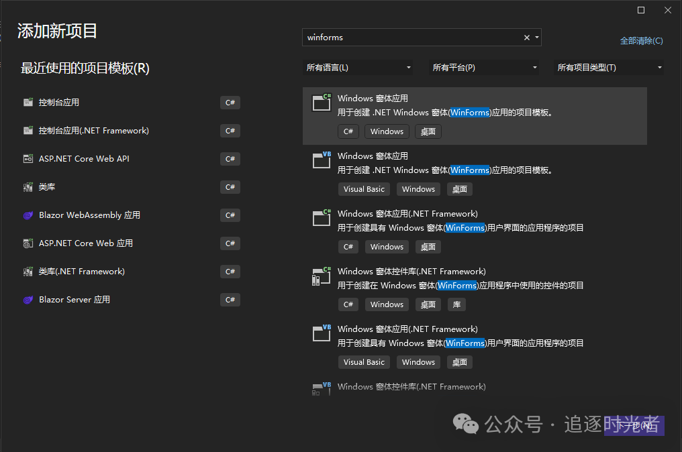The width and height of the screenshot is (682, 452).
Task: Click the 下一步(N) button
Action: pos(634,425)
